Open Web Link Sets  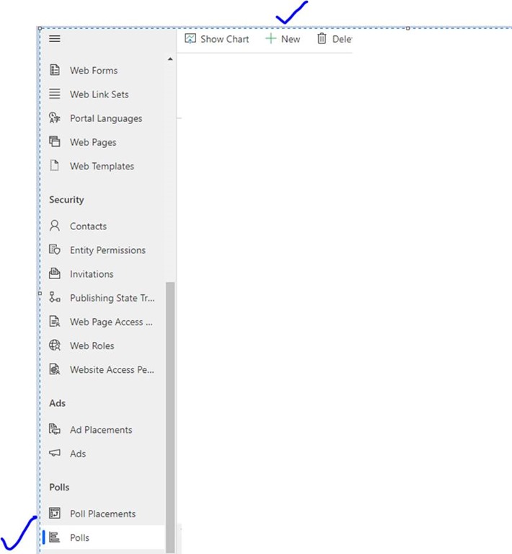99,94
